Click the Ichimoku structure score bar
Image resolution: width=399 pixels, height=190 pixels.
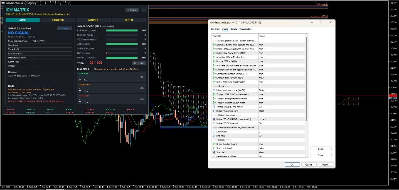pyautogui.click(x=122, y=30)
